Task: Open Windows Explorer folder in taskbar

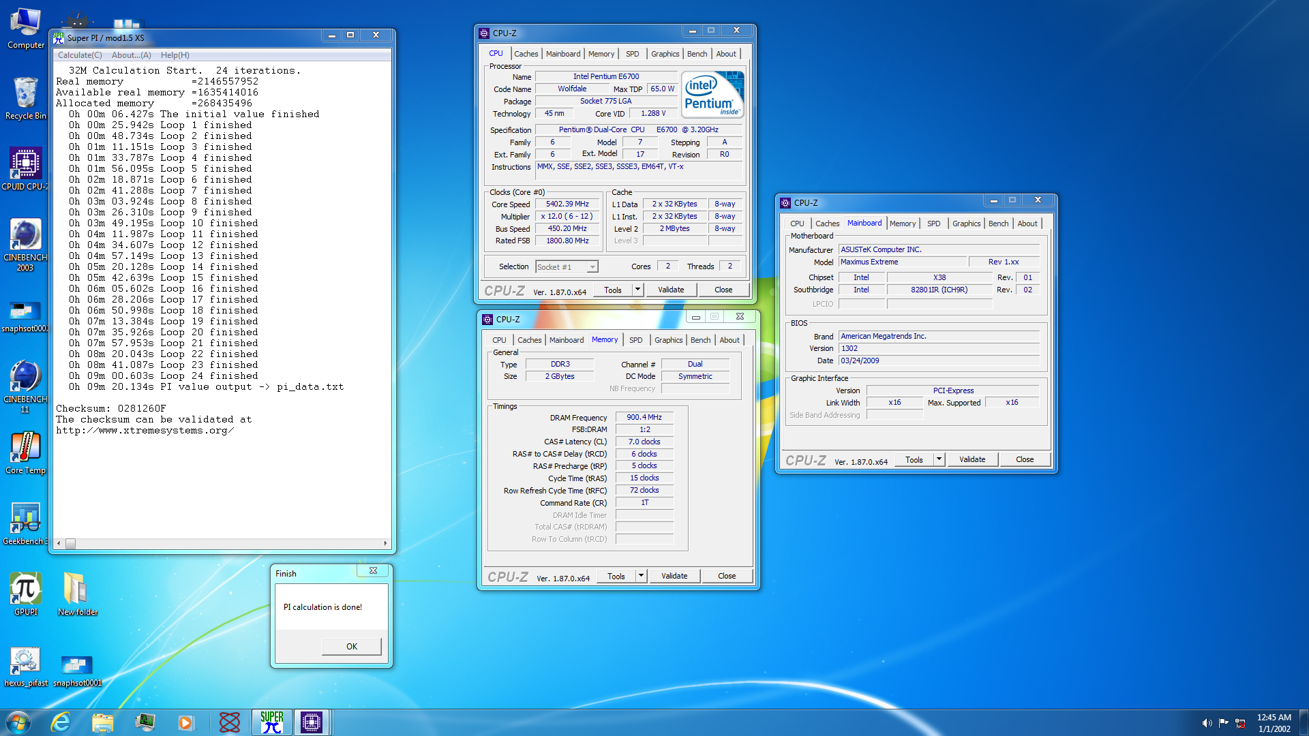Action: 102,722
